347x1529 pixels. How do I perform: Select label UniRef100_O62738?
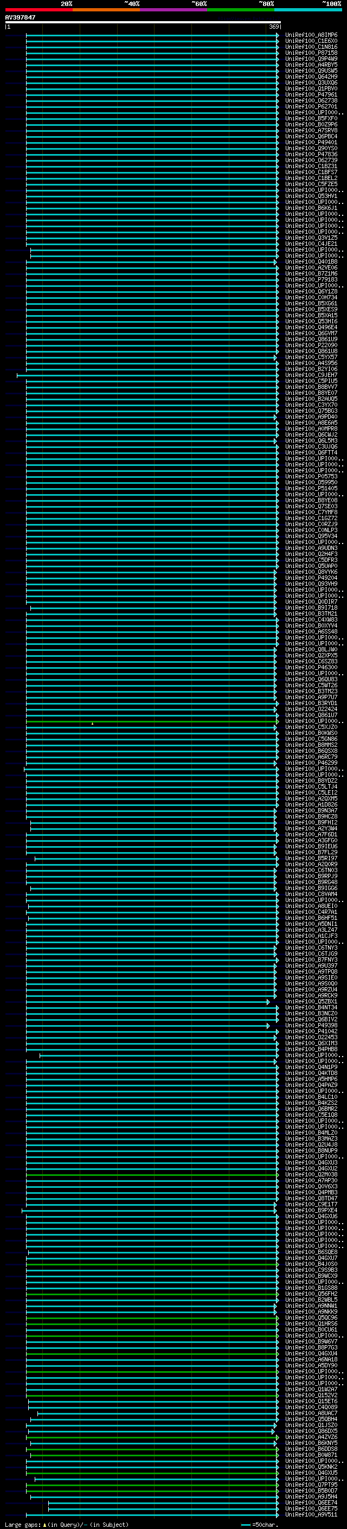click(311, 100)
